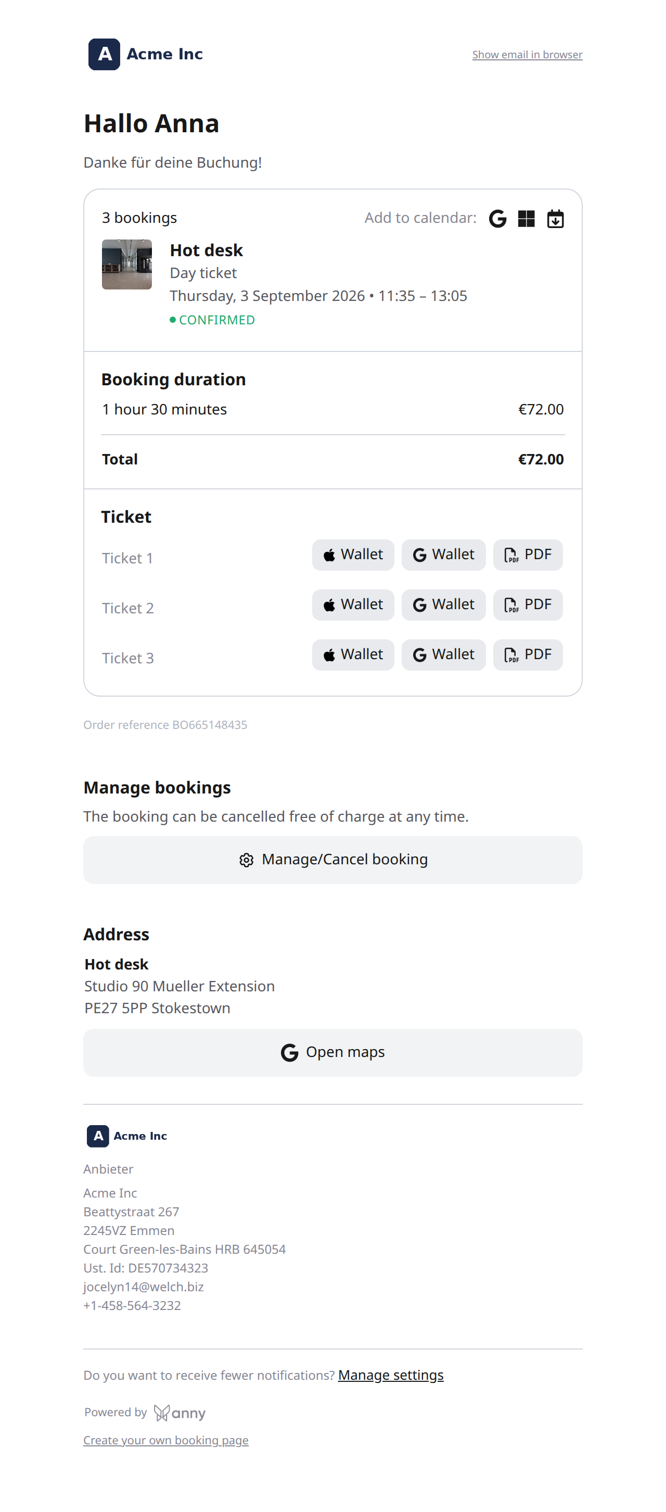Add booking to Outlook calendar icon
Image resolution: width=666 pixels, height=1512 pixels.
[x=527, y=219]
